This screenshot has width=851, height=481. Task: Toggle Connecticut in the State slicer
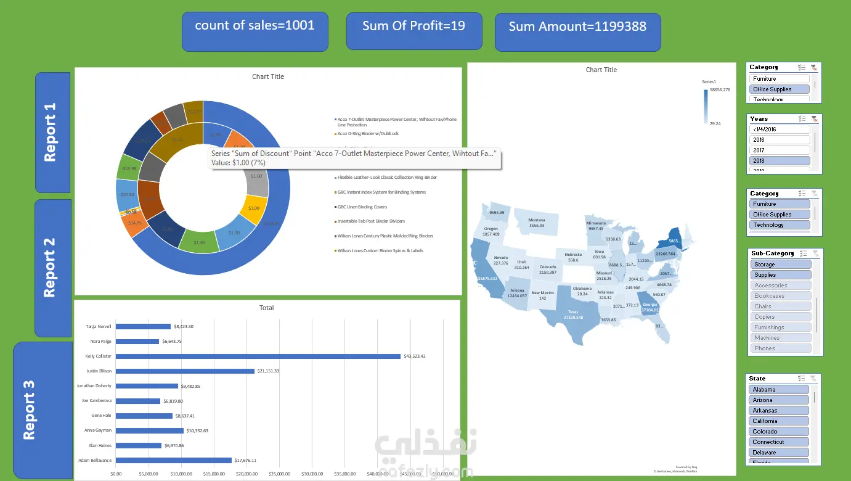tap(779, 442)
